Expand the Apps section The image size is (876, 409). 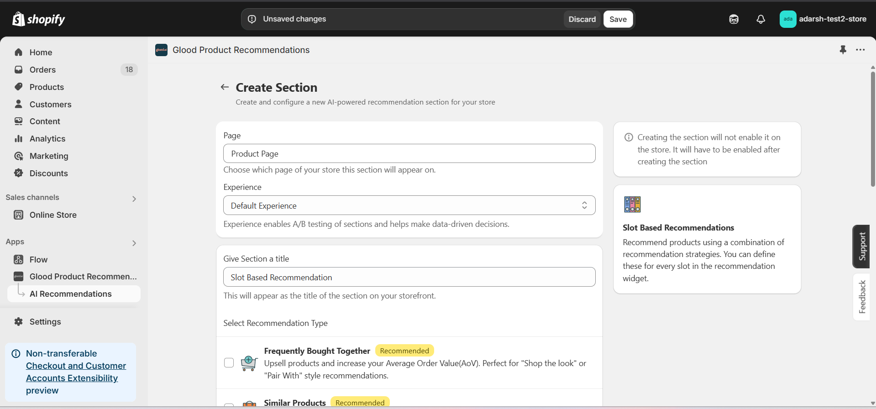[134, 243]
